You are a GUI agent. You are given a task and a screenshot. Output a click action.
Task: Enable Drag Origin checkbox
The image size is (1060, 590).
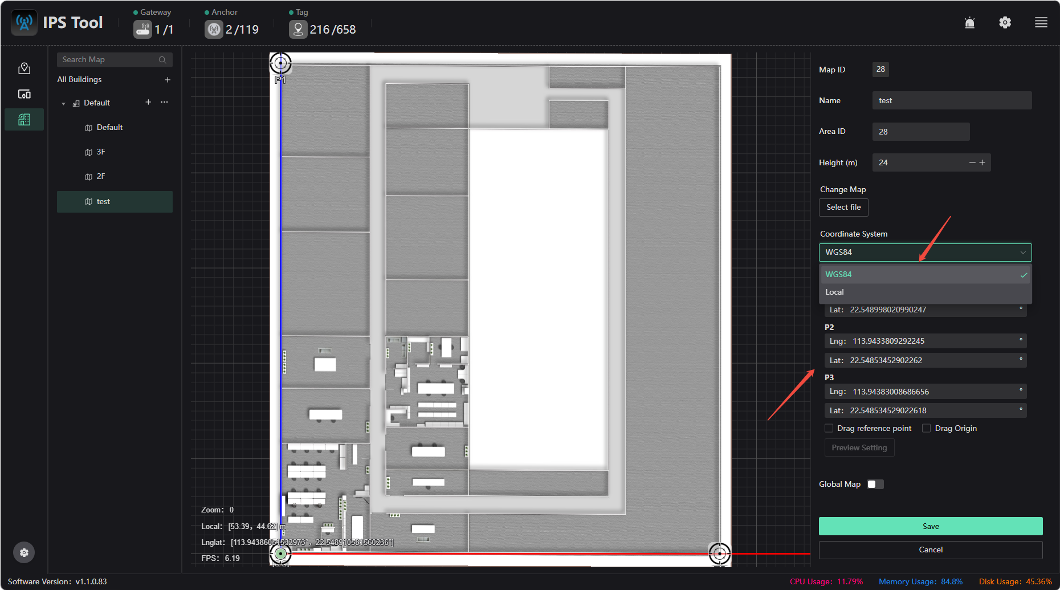(x=927, y=428)
